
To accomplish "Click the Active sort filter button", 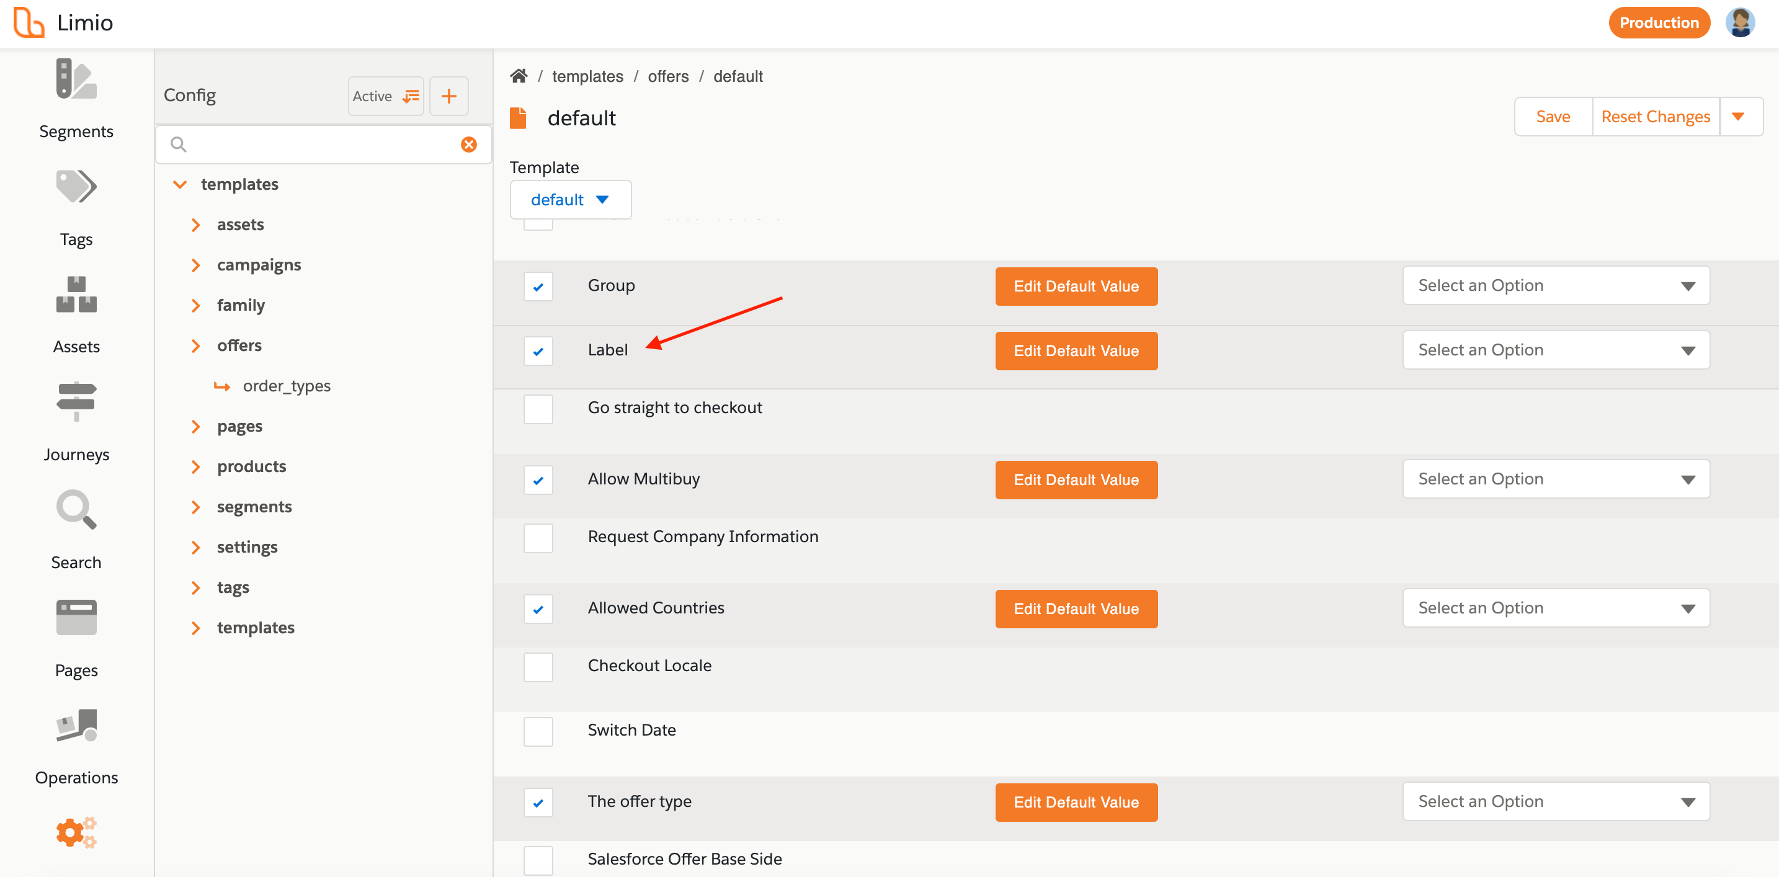I will pos(386,96).
